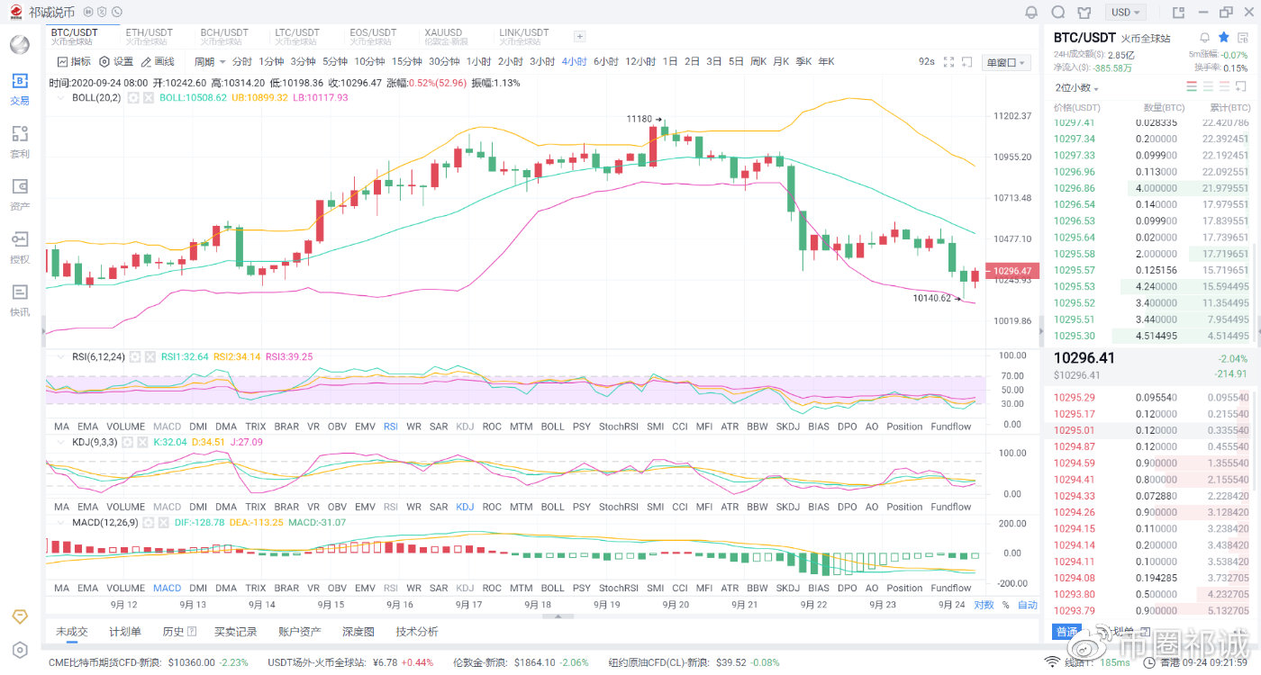Open the 套利 sidebar section
1261x675 pixels.
[x=20, y=141]
